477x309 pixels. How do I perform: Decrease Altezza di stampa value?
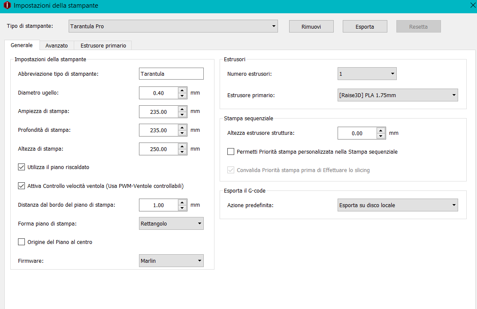182,152
